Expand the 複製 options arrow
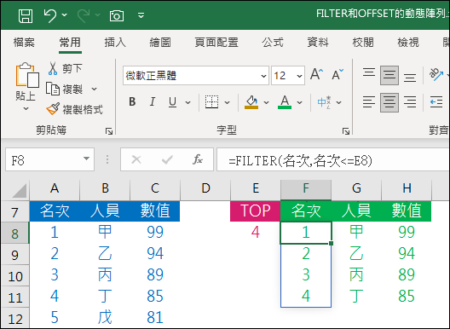The height and width of the screenshot is (329, 450). click(94, 89)
